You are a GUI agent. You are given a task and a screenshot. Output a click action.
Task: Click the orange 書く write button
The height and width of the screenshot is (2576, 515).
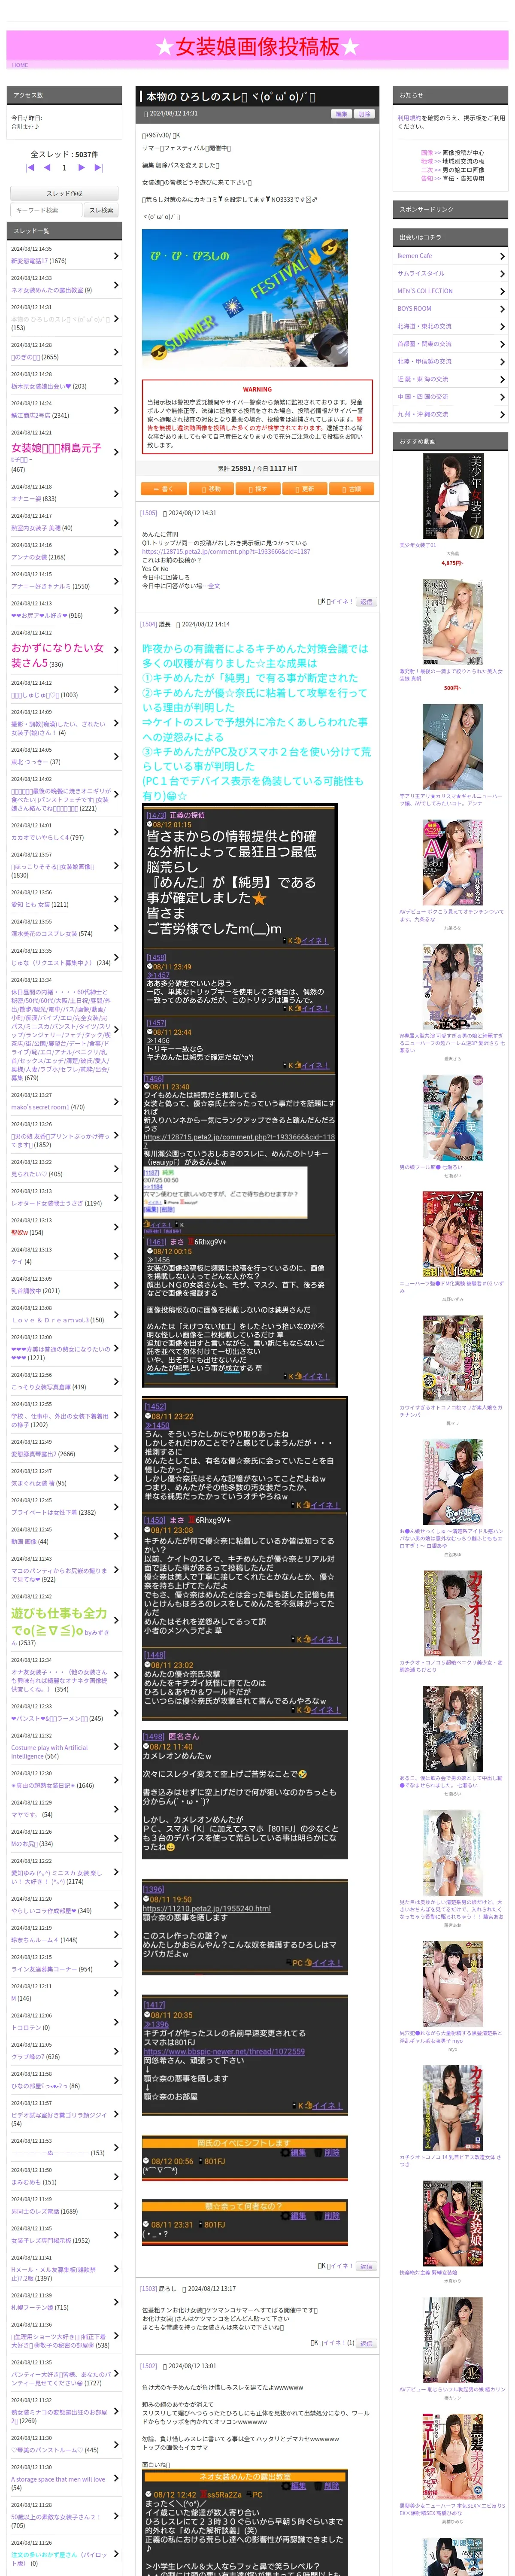163,489
